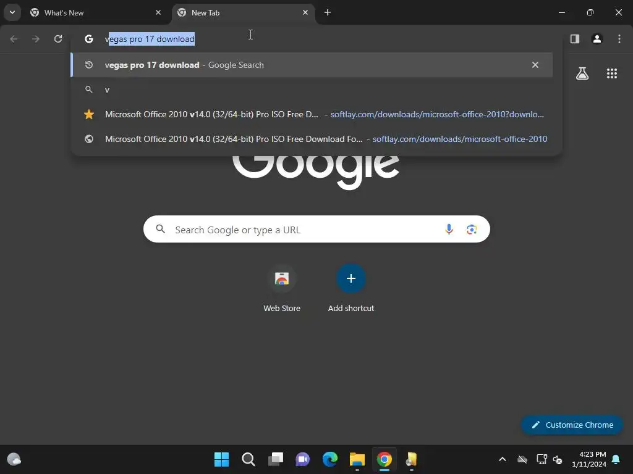Open the yellow installer app in taskbar

point(411,459)
